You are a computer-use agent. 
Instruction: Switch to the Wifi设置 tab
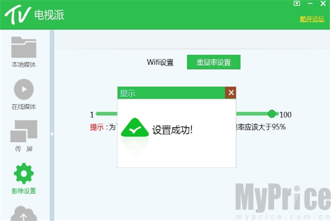pos(160,62)
